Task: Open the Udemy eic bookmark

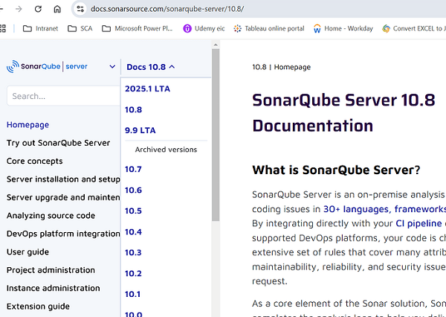Action: point(204,28)
